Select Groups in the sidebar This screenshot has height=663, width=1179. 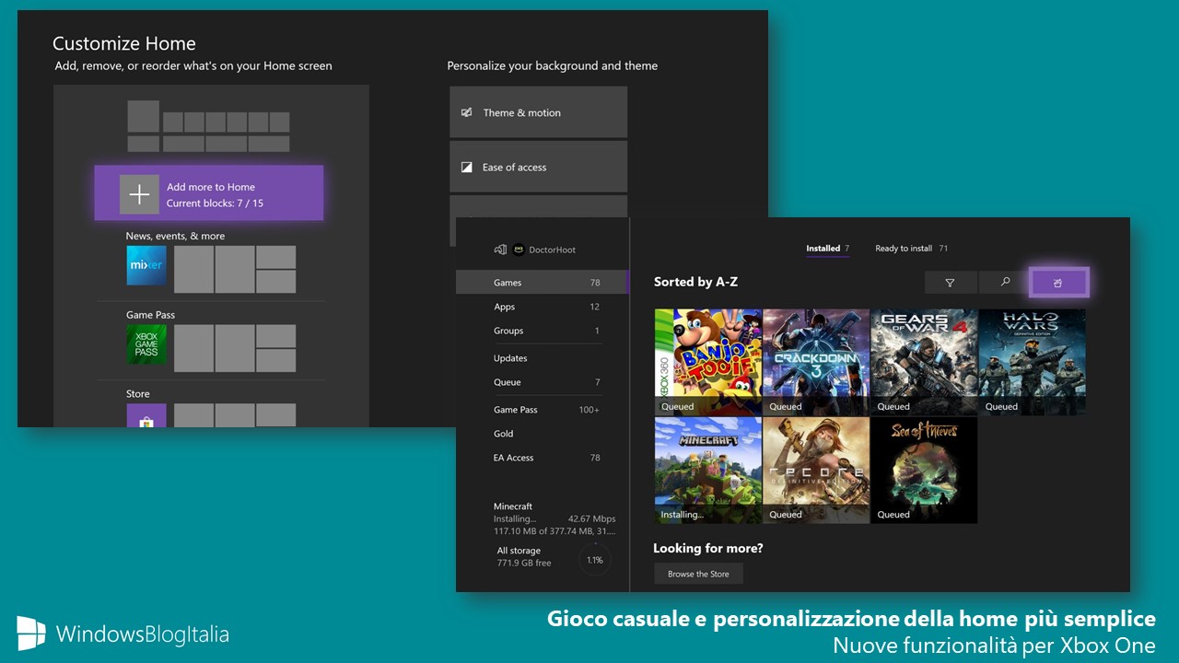(x=546, y=331)
